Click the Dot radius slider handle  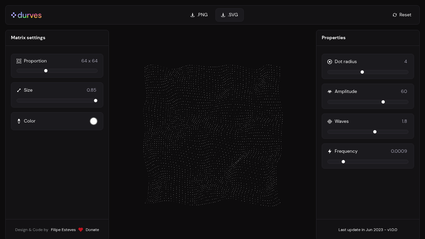[x=362, y=72]
